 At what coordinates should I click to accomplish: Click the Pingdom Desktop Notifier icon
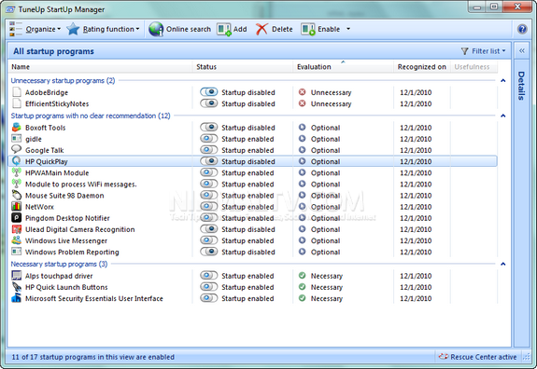(16, 218)
